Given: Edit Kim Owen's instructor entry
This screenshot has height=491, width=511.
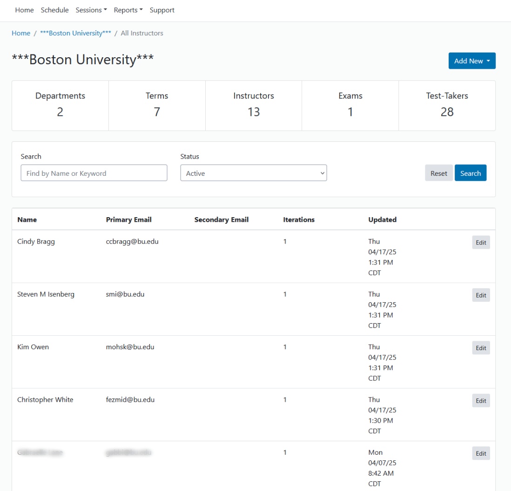Looking at the screenshot, I should (481, 348).
